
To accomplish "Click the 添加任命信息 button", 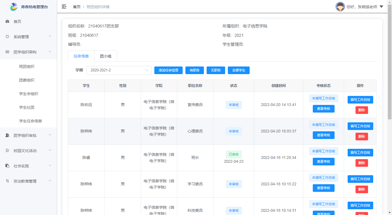I will coord(169,70).
